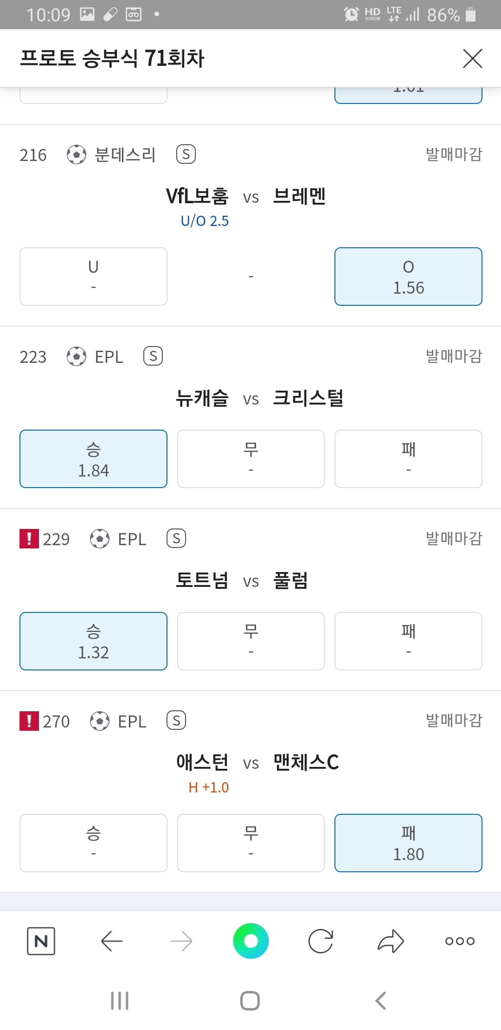
Task: Tap the Android recent apps button
Action: click(x=120, y=1001)
